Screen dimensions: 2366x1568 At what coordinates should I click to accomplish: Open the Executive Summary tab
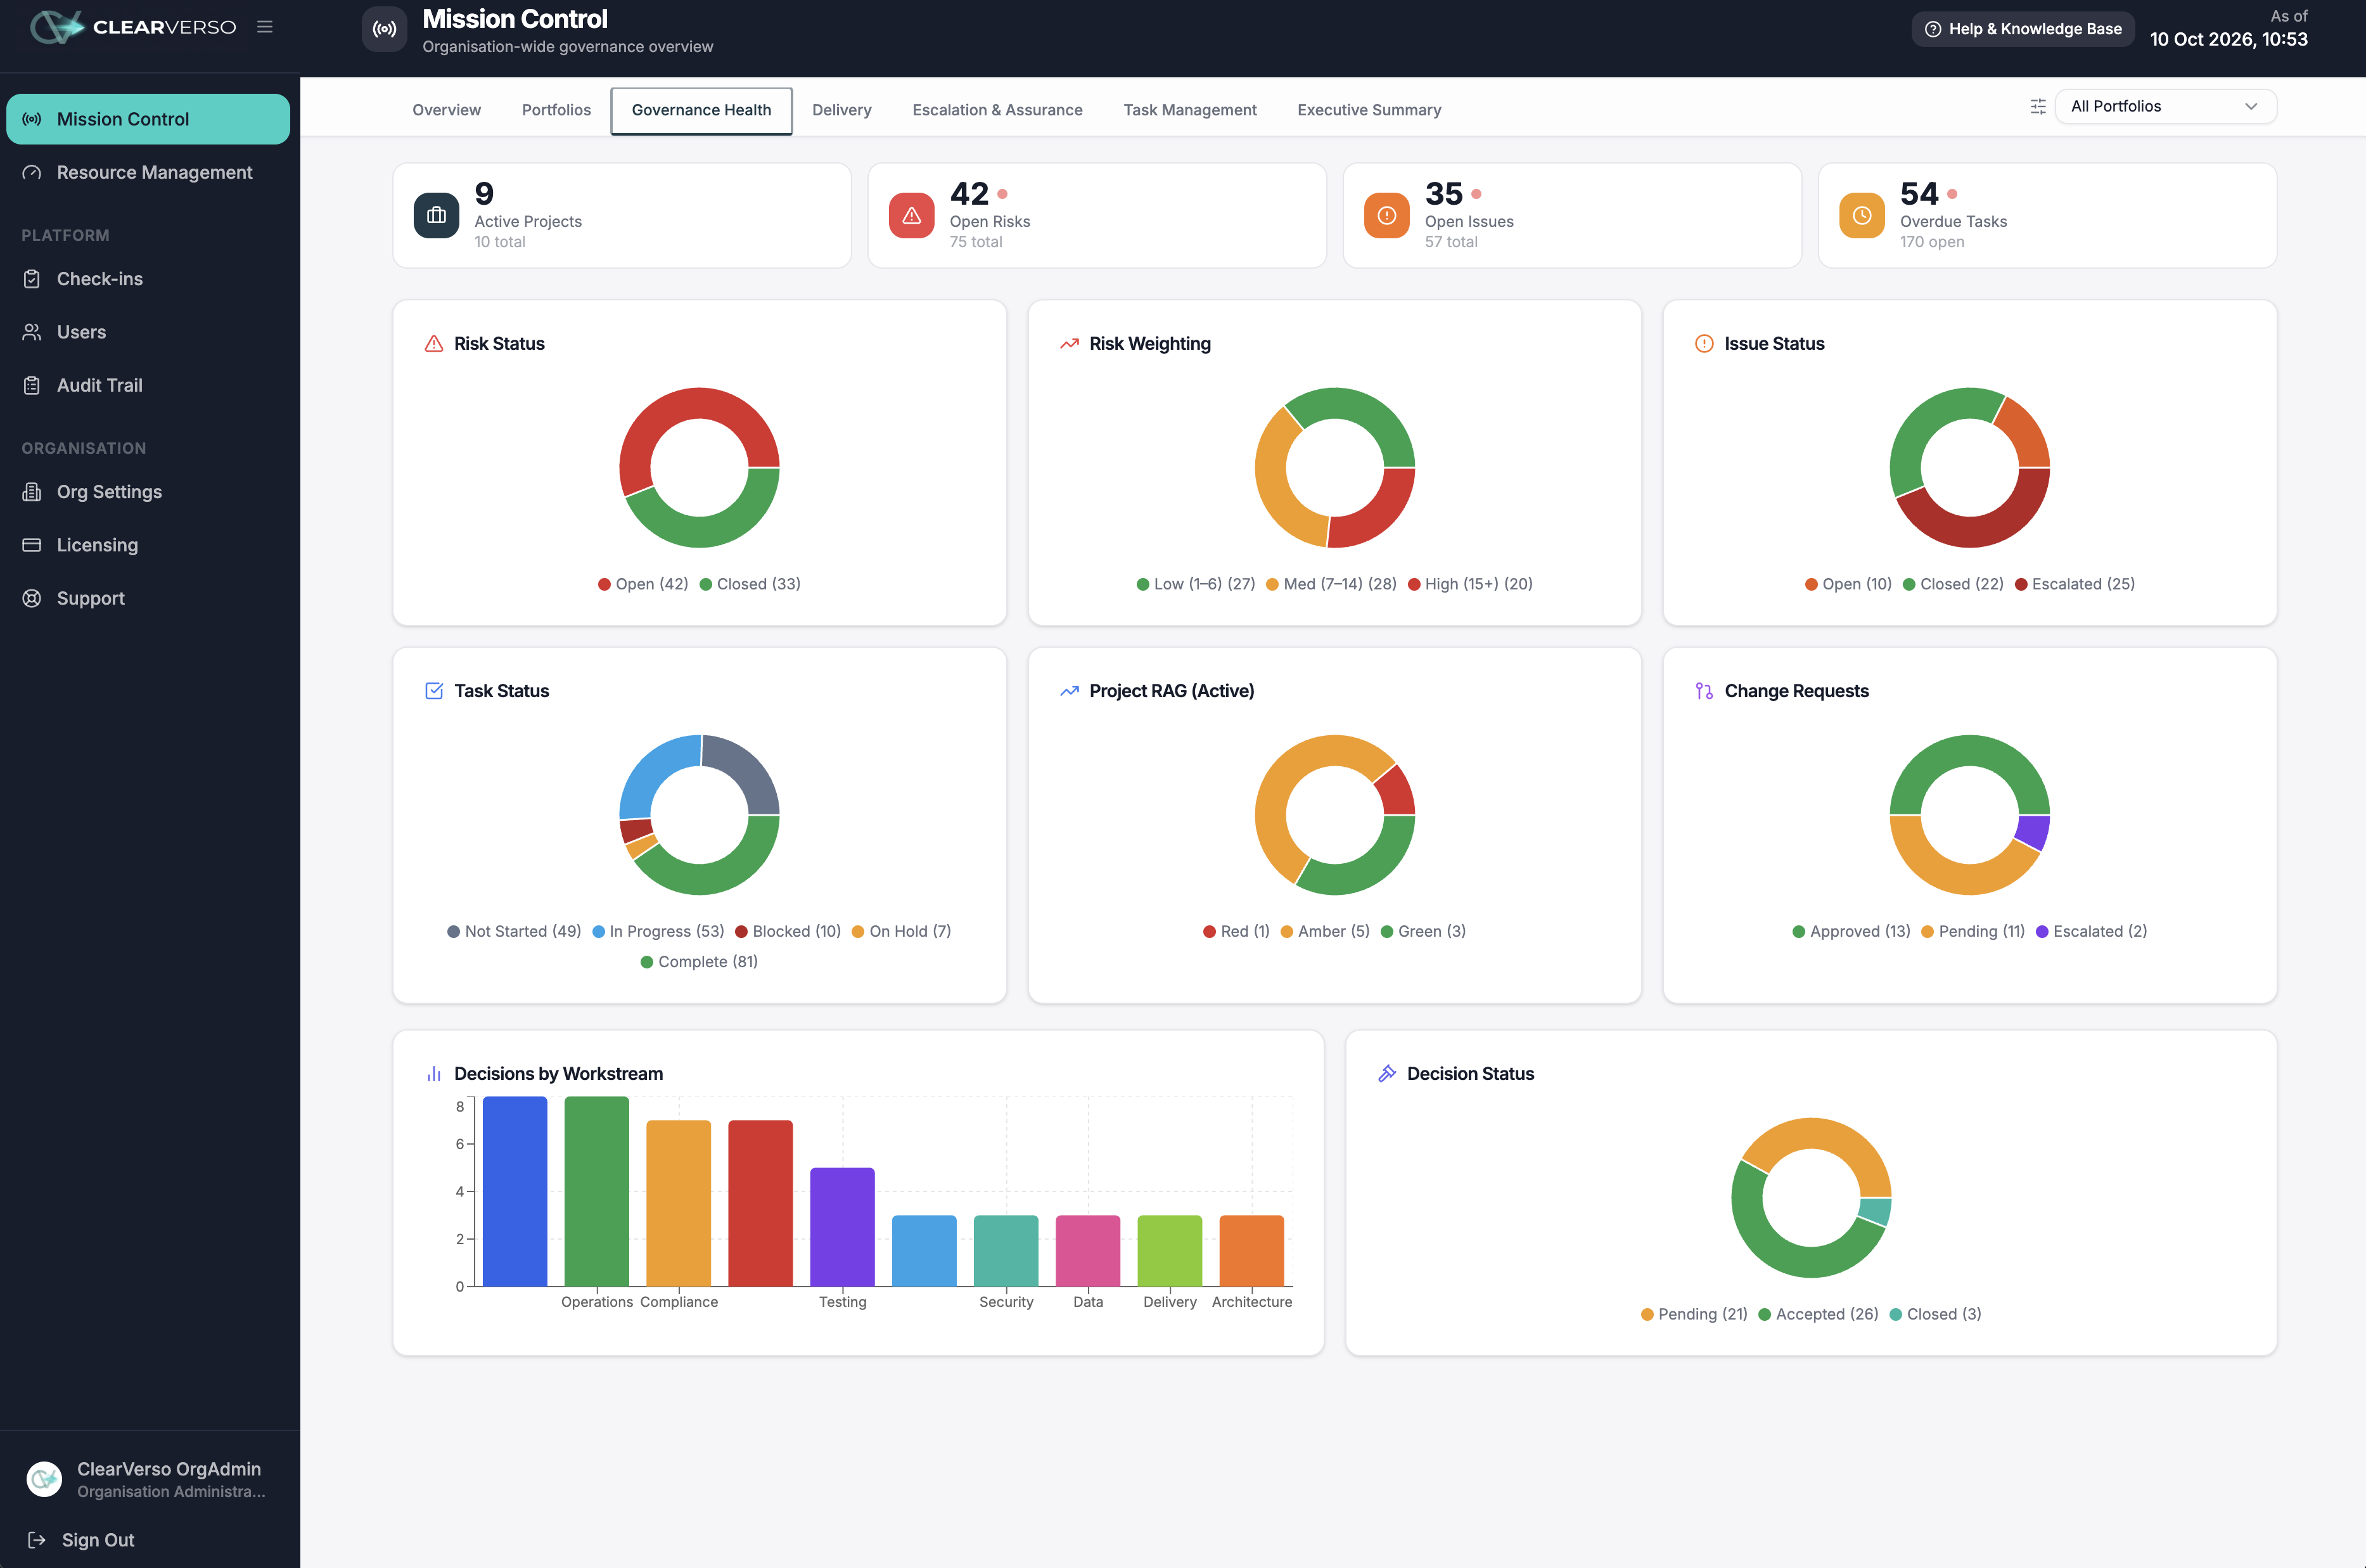1369,110
